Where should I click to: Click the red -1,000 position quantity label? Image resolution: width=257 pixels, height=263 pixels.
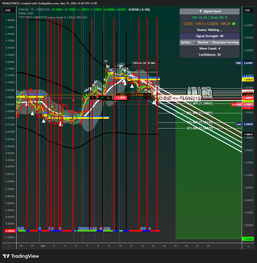tap(121, 98)
